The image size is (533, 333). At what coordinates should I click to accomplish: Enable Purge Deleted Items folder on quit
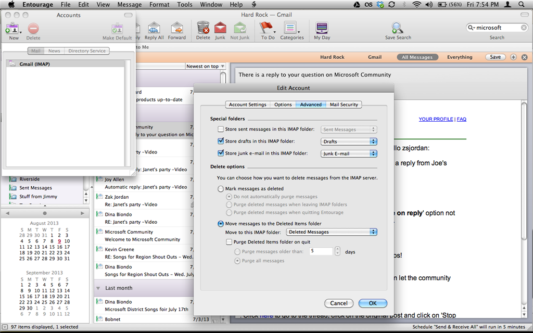(x=229, y=242)
